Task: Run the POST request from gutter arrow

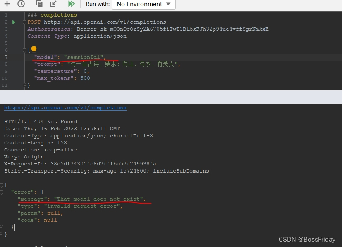Action: pos(14,22)
